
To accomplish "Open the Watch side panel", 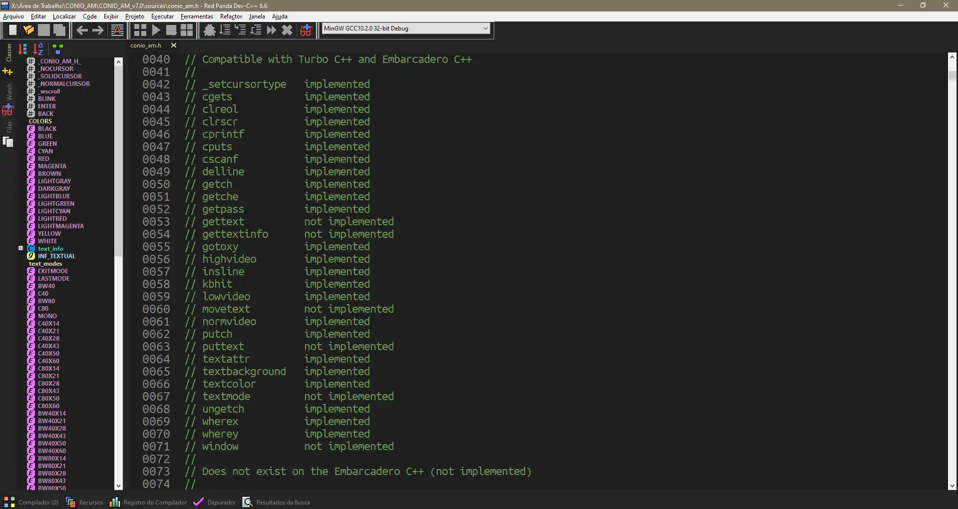I will [x=8, y=91].
